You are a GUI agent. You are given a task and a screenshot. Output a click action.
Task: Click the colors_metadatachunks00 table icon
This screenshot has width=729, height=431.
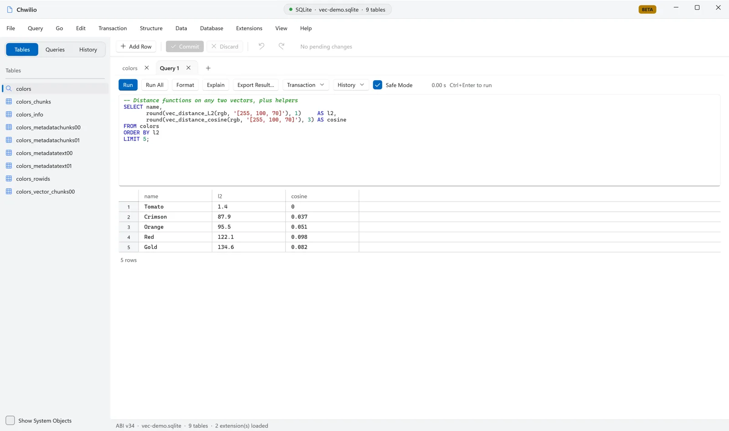click(x=9, y=127)
